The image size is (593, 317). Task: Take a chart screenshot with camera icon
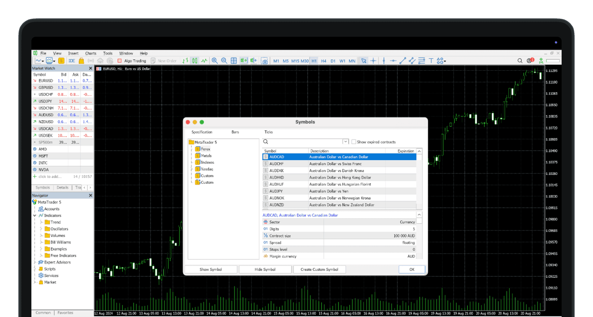click(264, 61)
